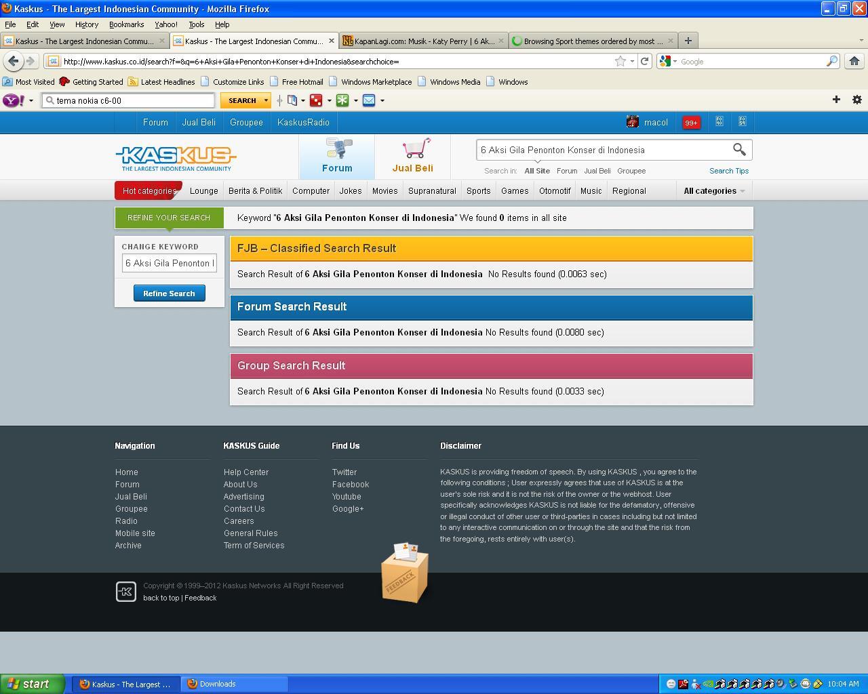Close the KapanLagi.com tab
Image resolution: width=868 pixels, height=694 pixels.
[x=501, y=41]
